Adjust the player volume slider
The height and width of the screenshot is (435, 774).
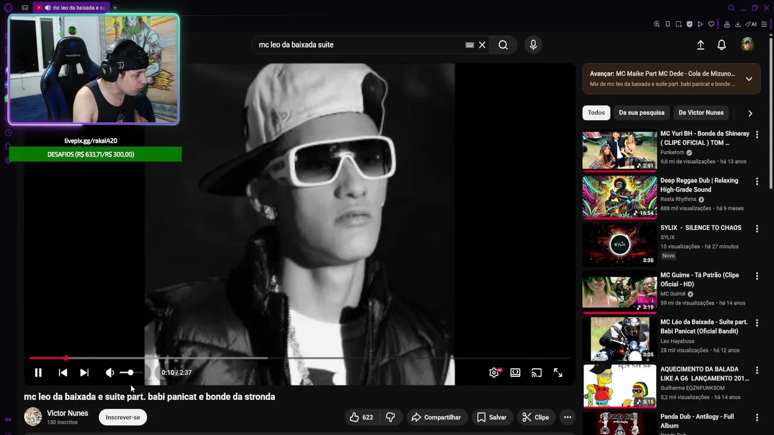coord(131,373)
